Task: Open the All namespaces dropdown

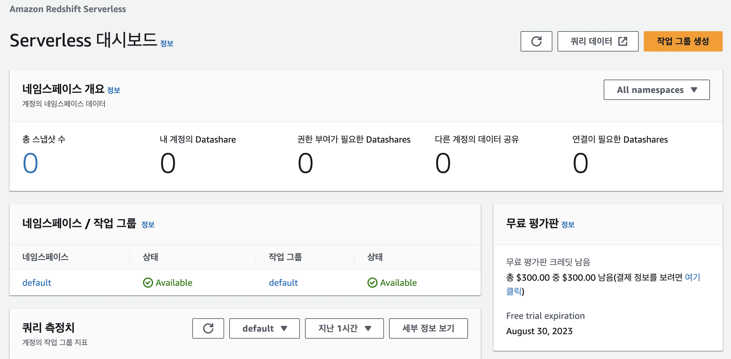Action: click(x=656, y=90)
